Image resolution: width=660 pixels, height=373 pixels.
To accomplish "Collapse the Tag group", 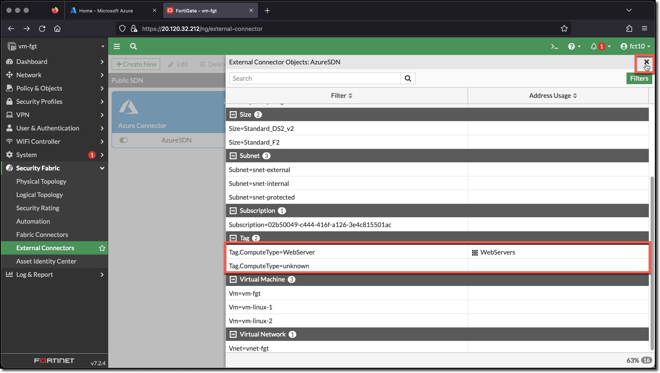I will [x=233, y=238].
